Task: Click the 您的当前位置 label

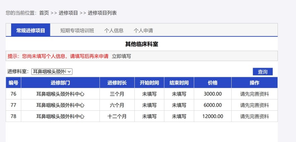Action: (21, 13)
